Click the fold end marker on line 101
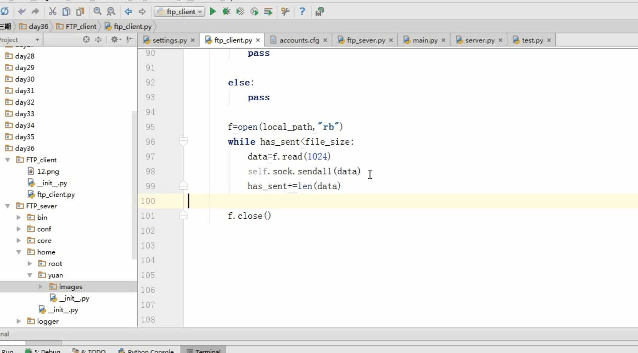Image resolution: width=638 pixels, height=353 pixels. tap(183, 215)
